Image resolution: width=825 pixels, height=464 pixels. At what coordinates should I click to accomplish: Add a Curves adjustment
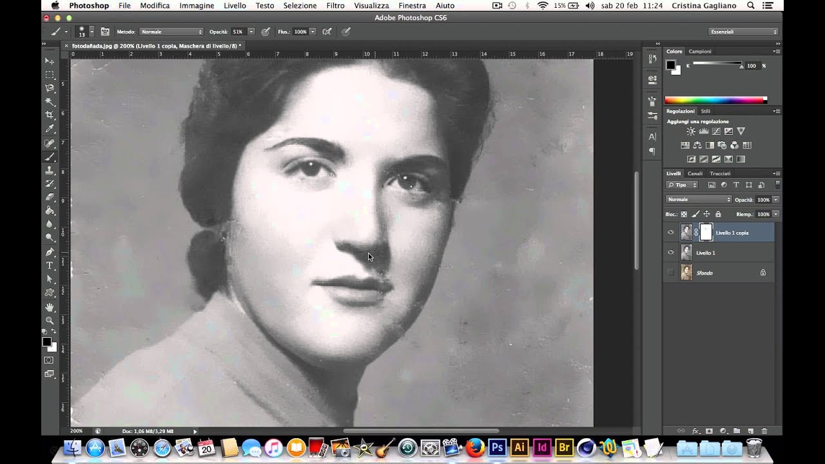pos(716,131)
